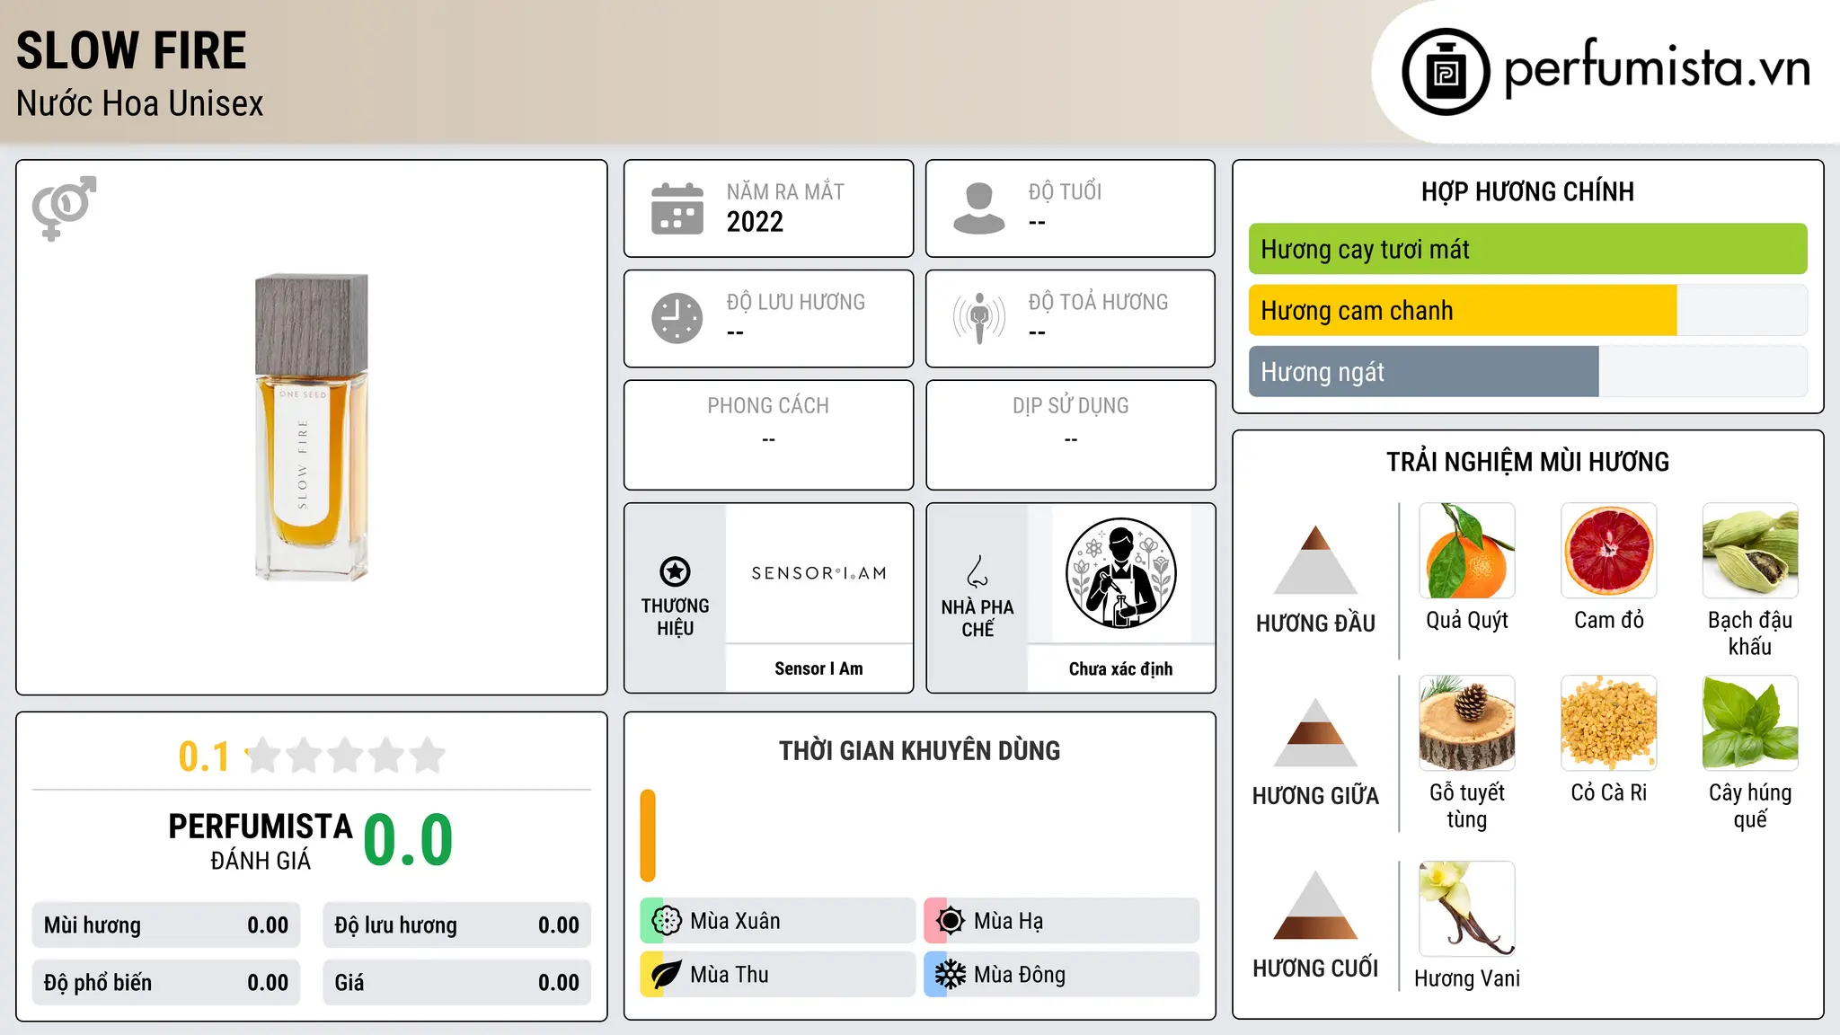
Task: Click the star badge icon above Thương Hiệu
Action: (x=675, y=571)
